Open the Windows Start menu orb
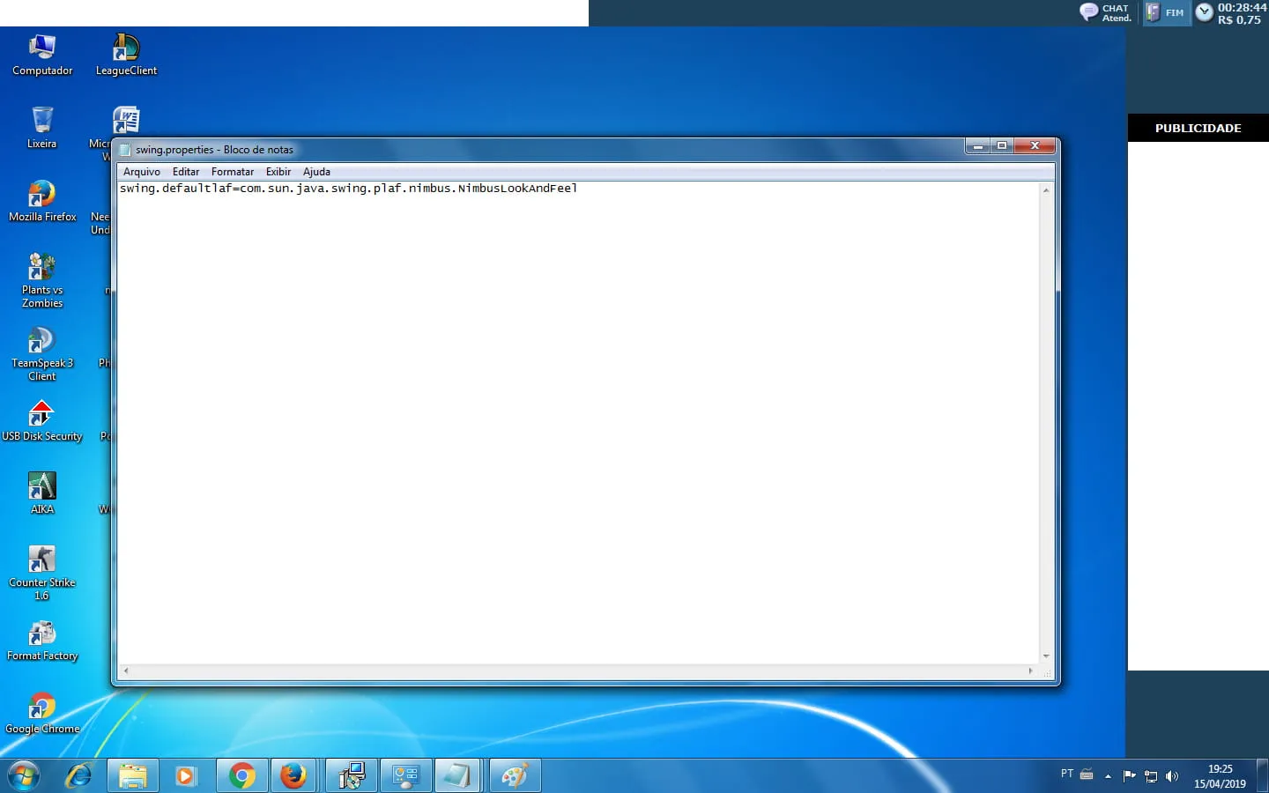 [24, 775]
